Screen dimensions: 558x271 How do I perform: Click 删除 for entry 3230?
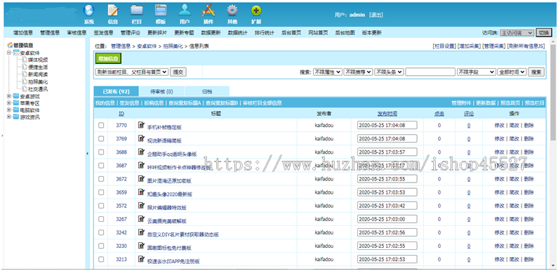[x=529, y=246]
